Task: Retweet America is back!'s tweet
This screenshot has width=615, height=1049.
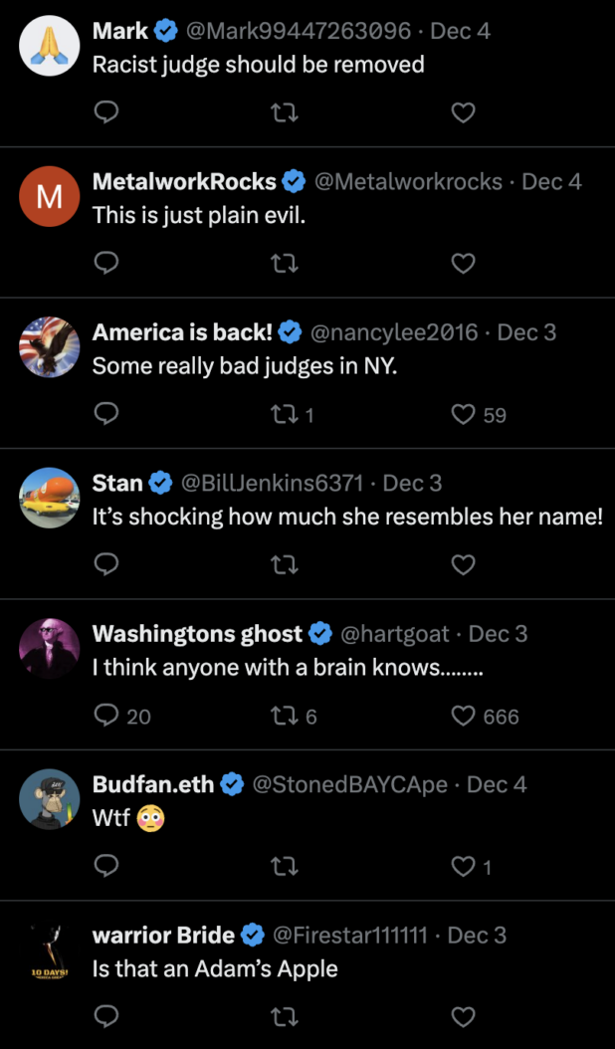Action: pos(285,414)
